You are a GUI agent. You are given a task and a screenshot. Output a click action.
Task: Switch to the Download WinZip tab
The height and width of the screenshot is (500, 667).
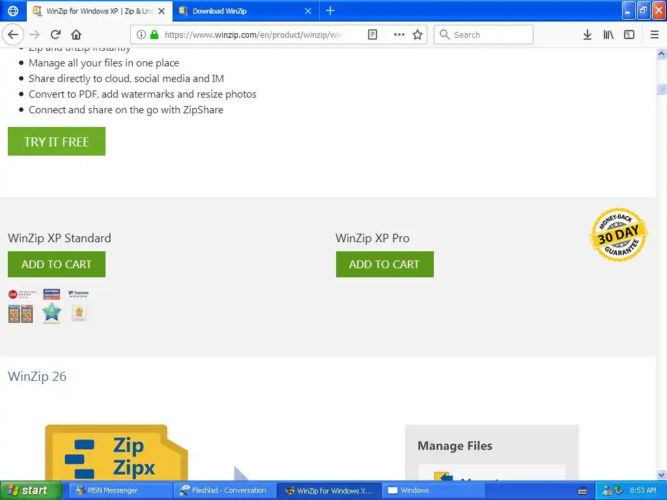coord(245,11)
